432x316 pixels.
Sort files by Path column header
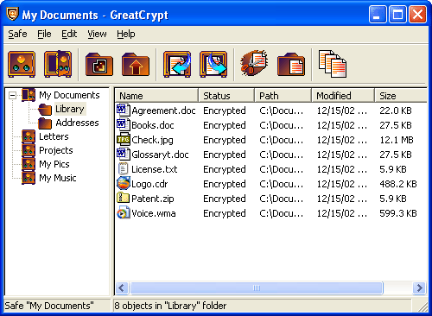click(283, 96)
